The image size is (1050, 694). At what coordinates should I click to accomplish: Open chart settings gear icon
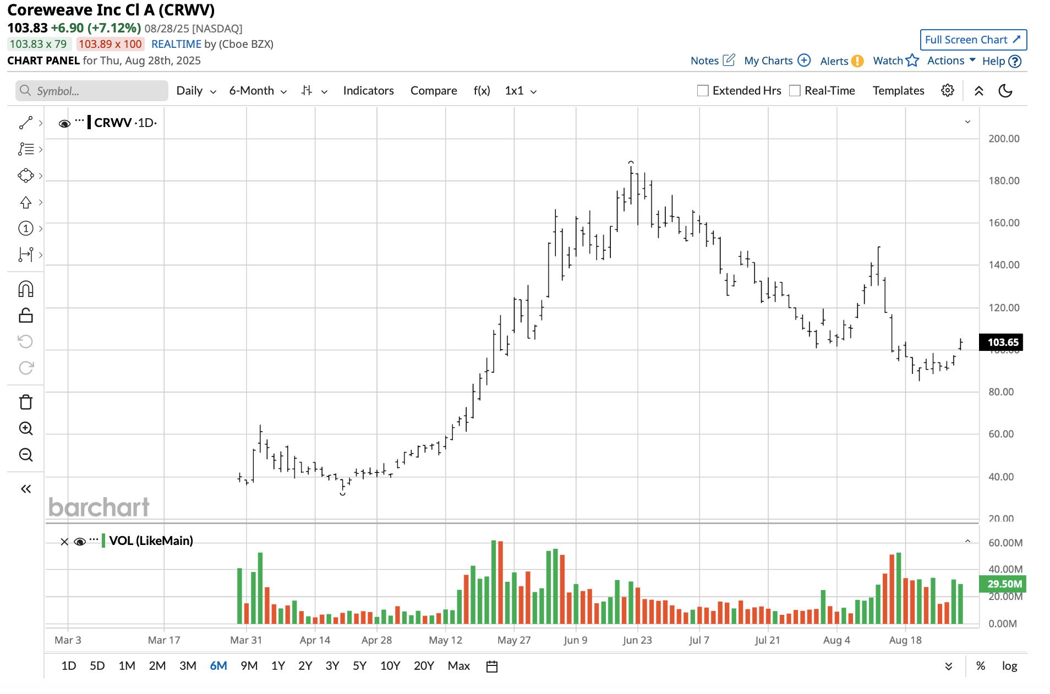(x=948, y=91)
